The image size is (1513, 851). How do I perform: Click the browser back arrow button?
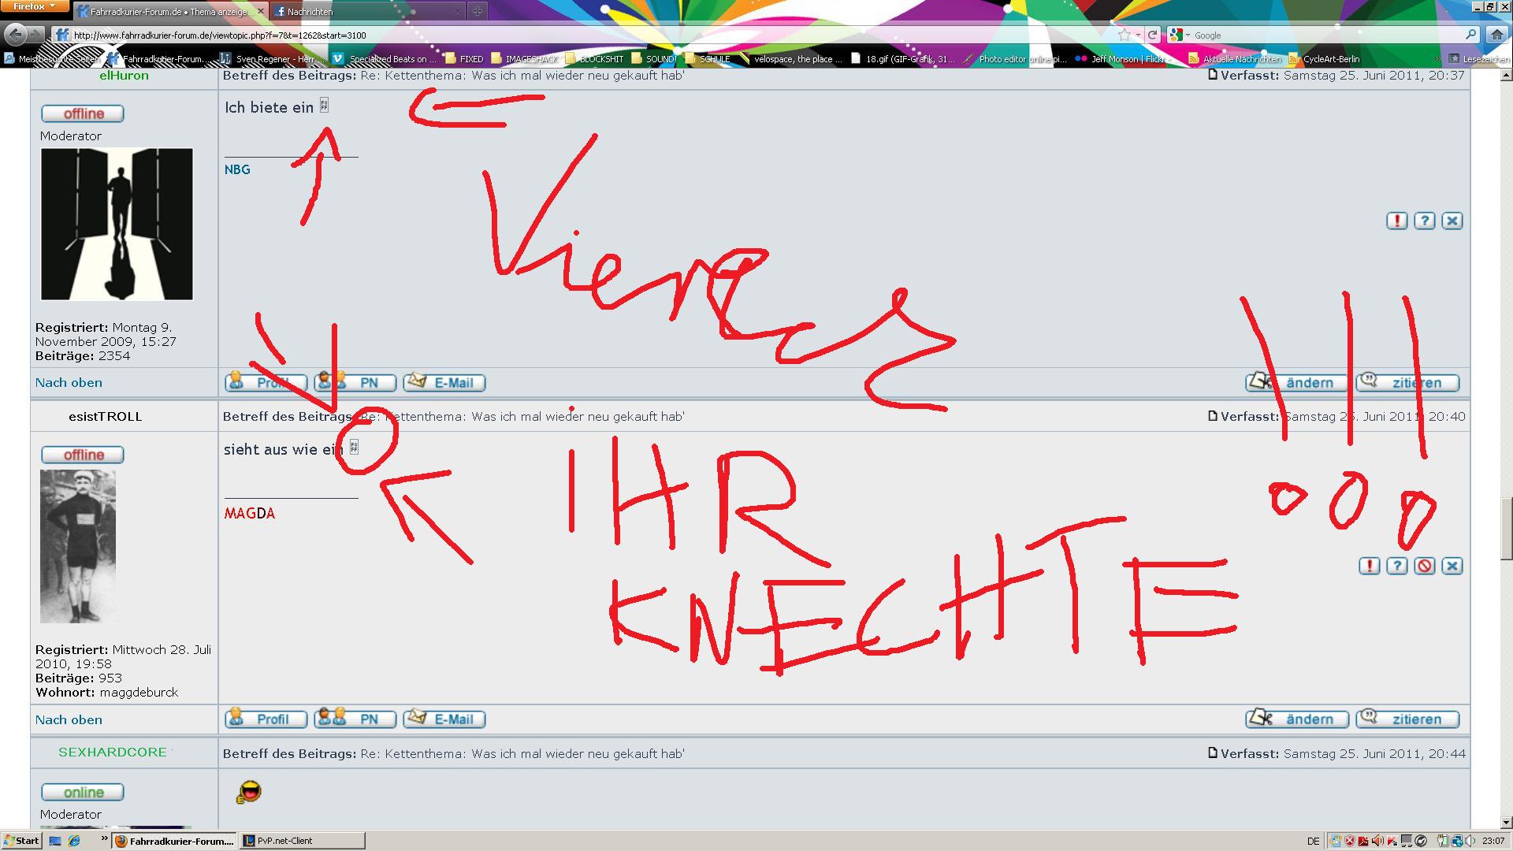(15, 35)
